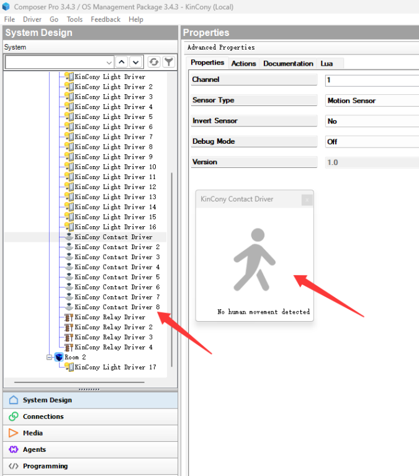This screenshot has height=476, width=419.
Task: Click the light bulb icon of KinCony Light Driver 9
Action: (70, 157)
